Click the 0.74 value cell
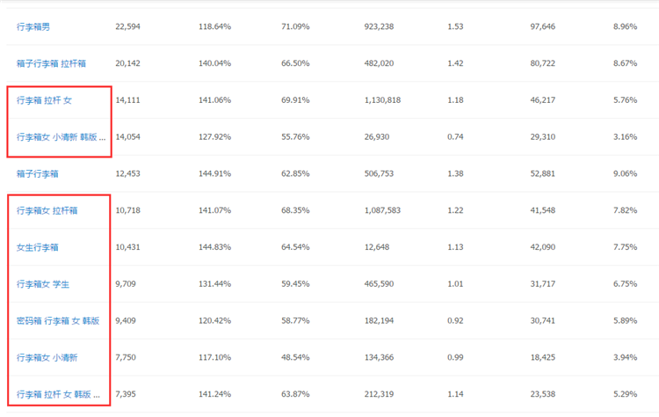Viewport: 659px width, 417px height. pyautogui.click(x=455, y=136)
